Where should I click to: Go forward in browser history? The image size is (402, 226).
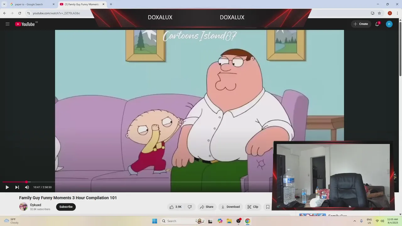tap(12, 13)
